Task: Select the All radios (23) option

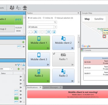Action: click(29, 18)
